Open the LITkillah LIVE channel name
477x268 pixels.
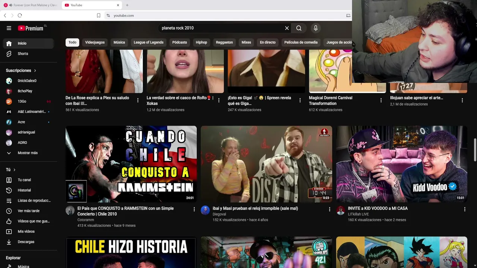click(x=358, y=214)
